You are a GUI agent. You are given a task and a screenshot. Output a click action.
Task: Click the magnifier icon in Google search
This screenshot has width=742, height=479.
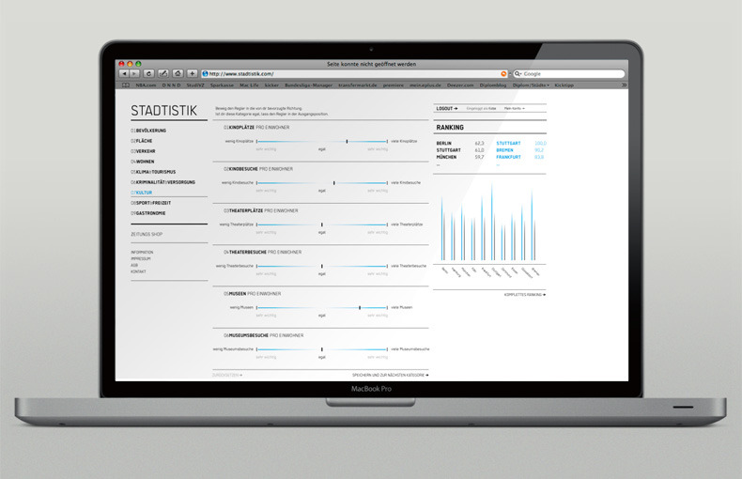coord(518,73)
